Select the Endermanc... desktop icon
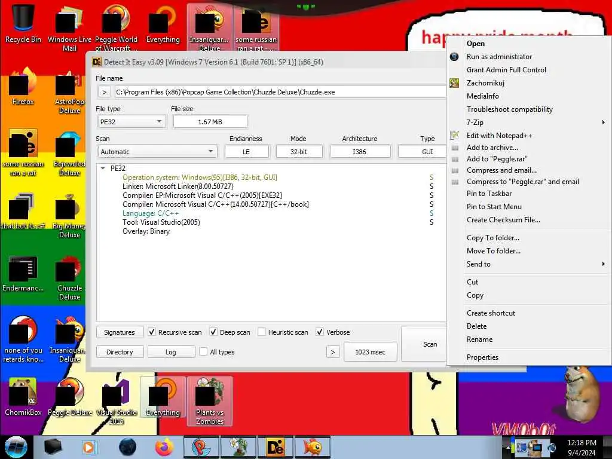This screenshot has width=612, height=459. coord(23,274)
